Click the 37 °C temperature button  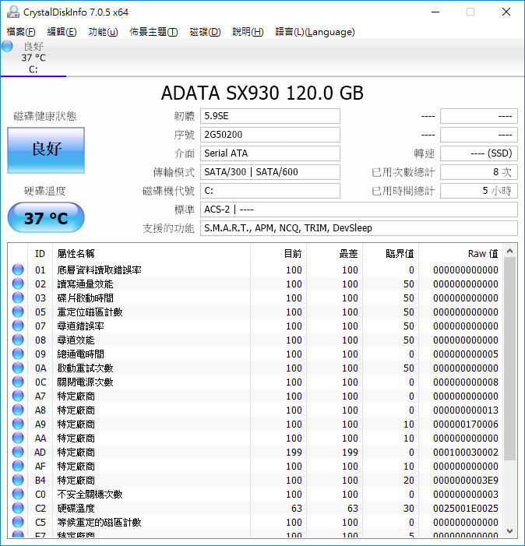click(x=46, y=218)
